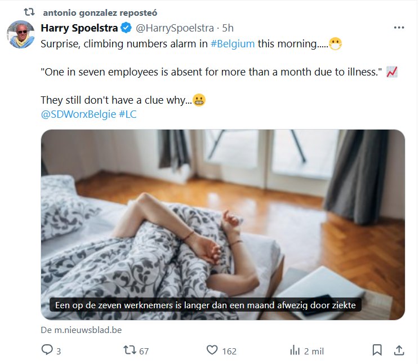Click the reply comment icon

pyautogui.click(x=48, y=350)
